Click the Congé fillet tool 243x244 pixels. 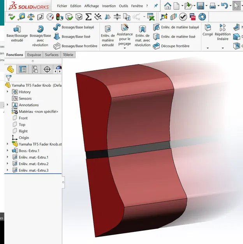coord(208,30)
